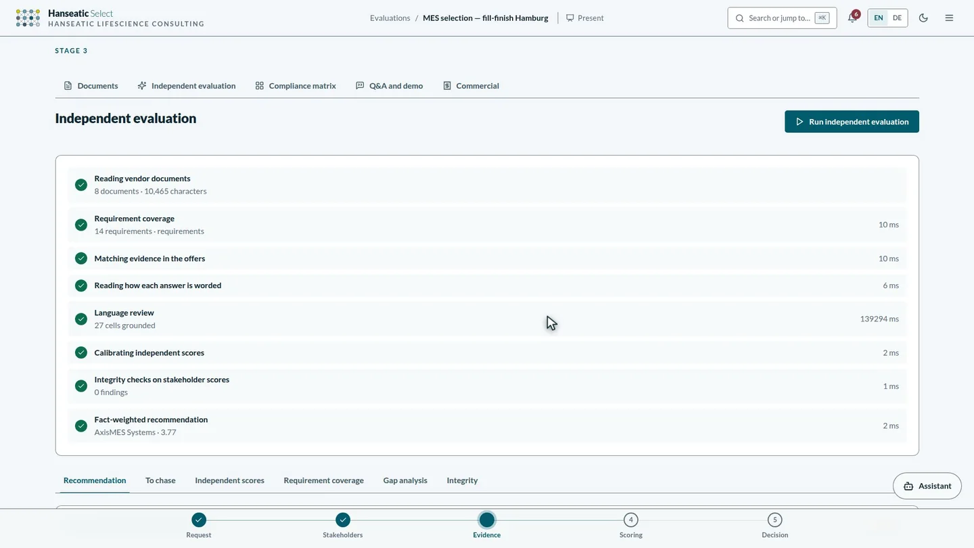
Task: Switch language to DE
Action: click(897, 18)
